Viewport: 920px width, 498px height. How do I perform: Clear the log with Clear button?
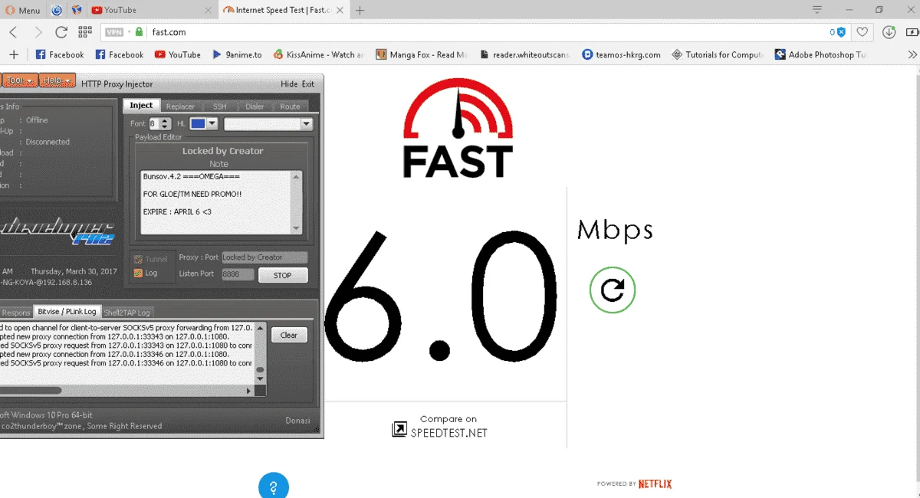[289, 335]
